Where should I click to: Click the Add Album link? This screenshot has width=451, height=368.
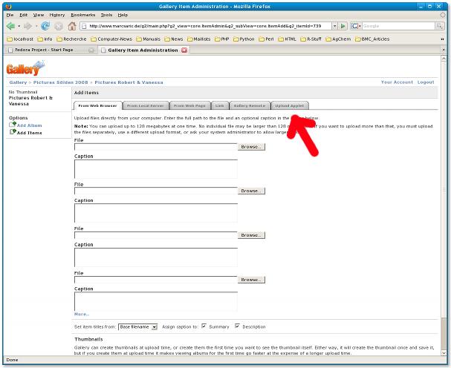(x=29, y=125)
